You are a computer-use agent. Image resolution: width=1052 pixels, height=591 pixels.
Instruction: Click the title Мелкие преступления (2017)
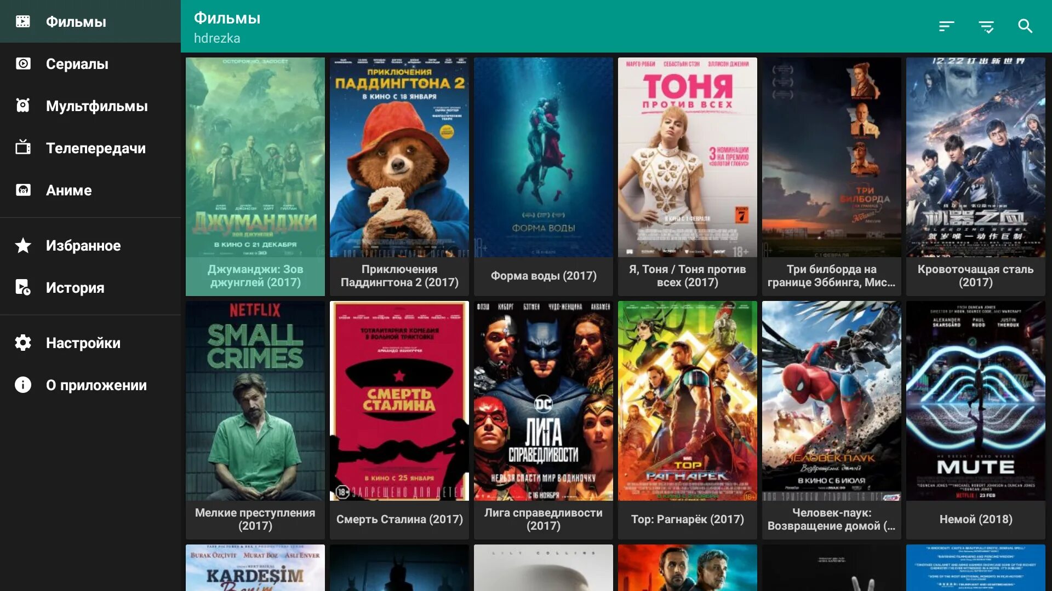point(255,519)
